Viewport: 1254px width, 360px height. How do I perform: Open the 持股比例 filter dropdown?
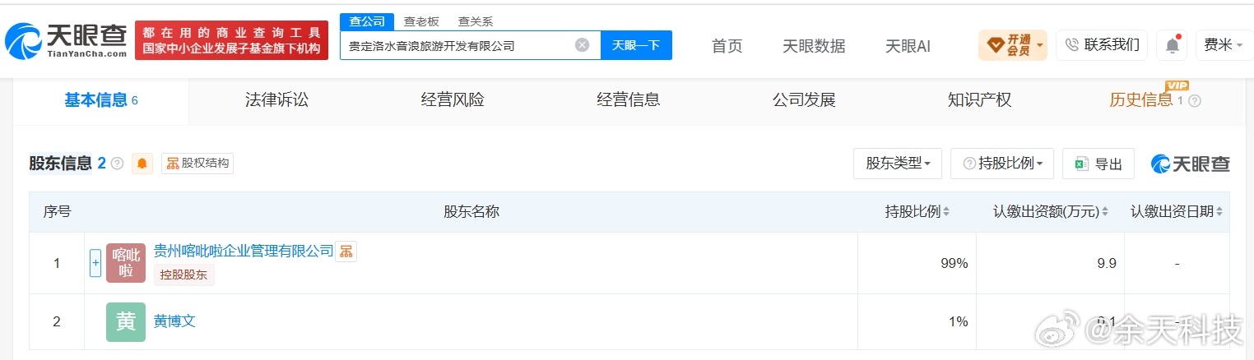[1002, 164]
